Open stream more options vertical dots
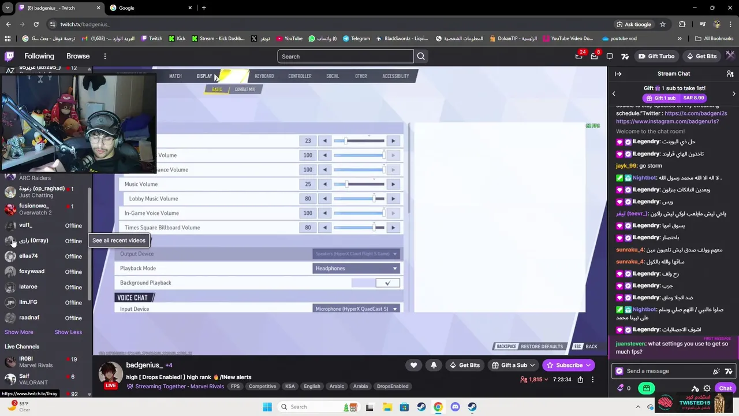 (x=592, y=380)
